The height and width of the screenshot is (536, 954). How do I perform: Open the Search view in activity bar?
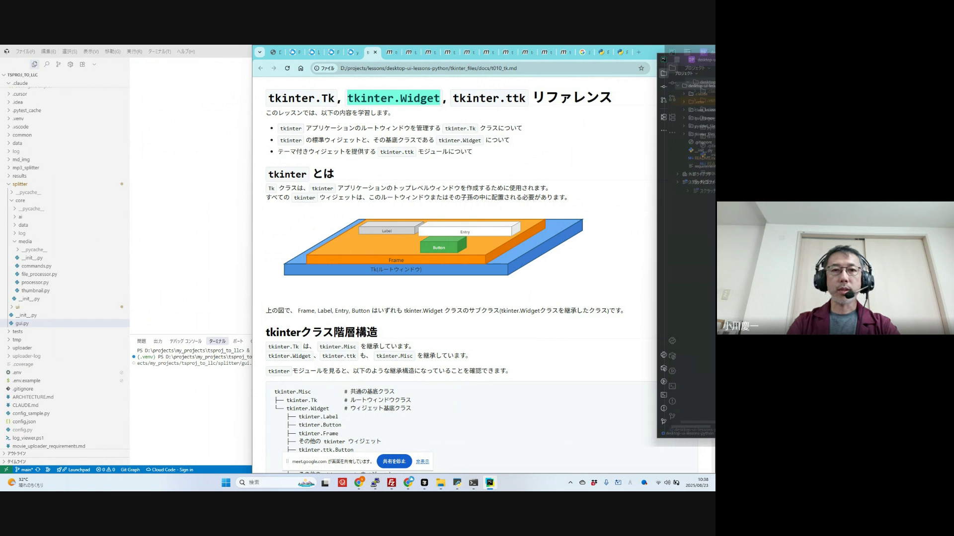(x=47, y=64)
